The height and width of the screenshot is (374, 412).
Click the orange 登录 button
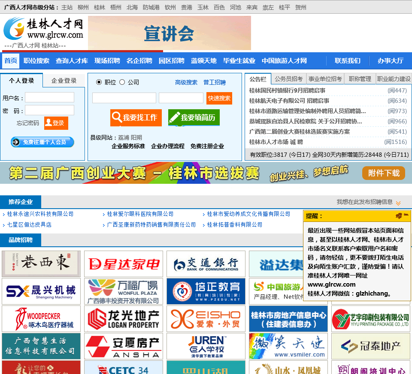(x=56, y=123)
